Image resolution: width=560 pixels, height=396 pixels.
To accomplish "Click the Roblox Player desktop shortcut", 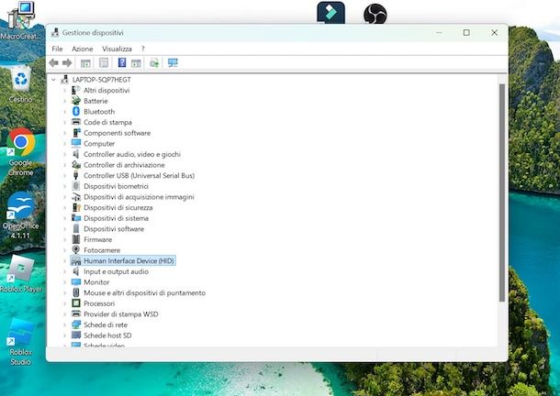I will point(21,273).
